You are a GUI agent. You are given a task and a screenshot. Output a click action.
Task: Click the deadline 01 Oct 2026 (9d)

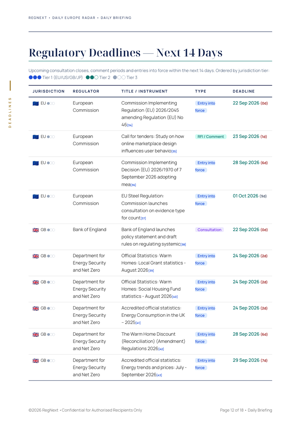point(250,196)
